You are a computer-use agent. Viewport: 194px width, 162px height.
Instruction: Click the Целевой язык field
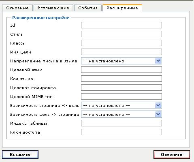point(122,70)
